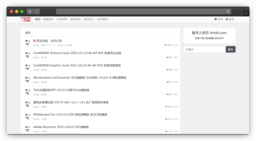Viewport: 256px width, 141px height.
Task: Click the 1142 views eye icon
Action: pos(166,131)
